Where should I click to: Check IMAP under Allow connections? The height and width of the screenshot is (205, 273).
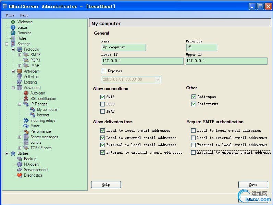(x=102, y=111)
